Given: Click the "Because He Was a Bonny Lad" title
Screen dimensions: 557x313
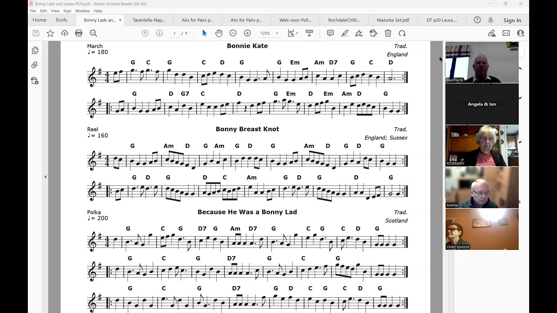Looking at the screenshot, I should coord(247,212).
